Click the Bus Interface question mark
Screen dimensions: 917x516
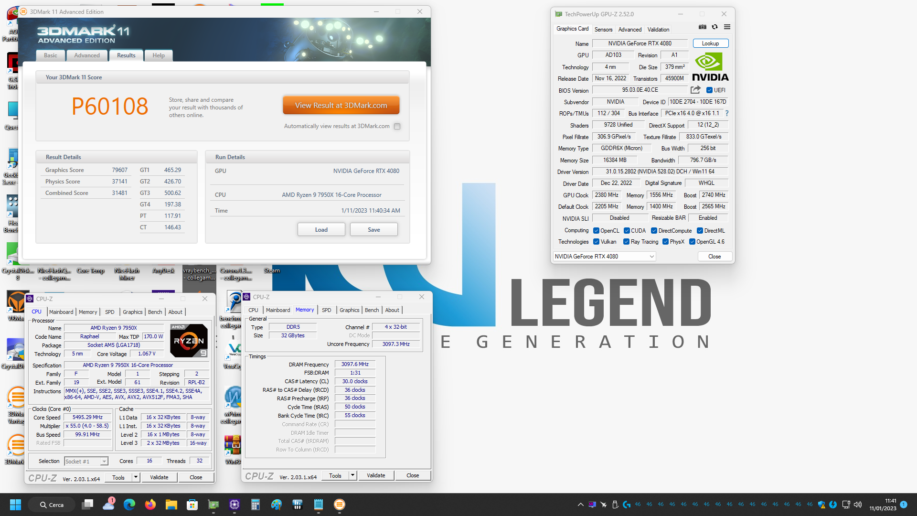pyautogui.click(x=727, y=113)
